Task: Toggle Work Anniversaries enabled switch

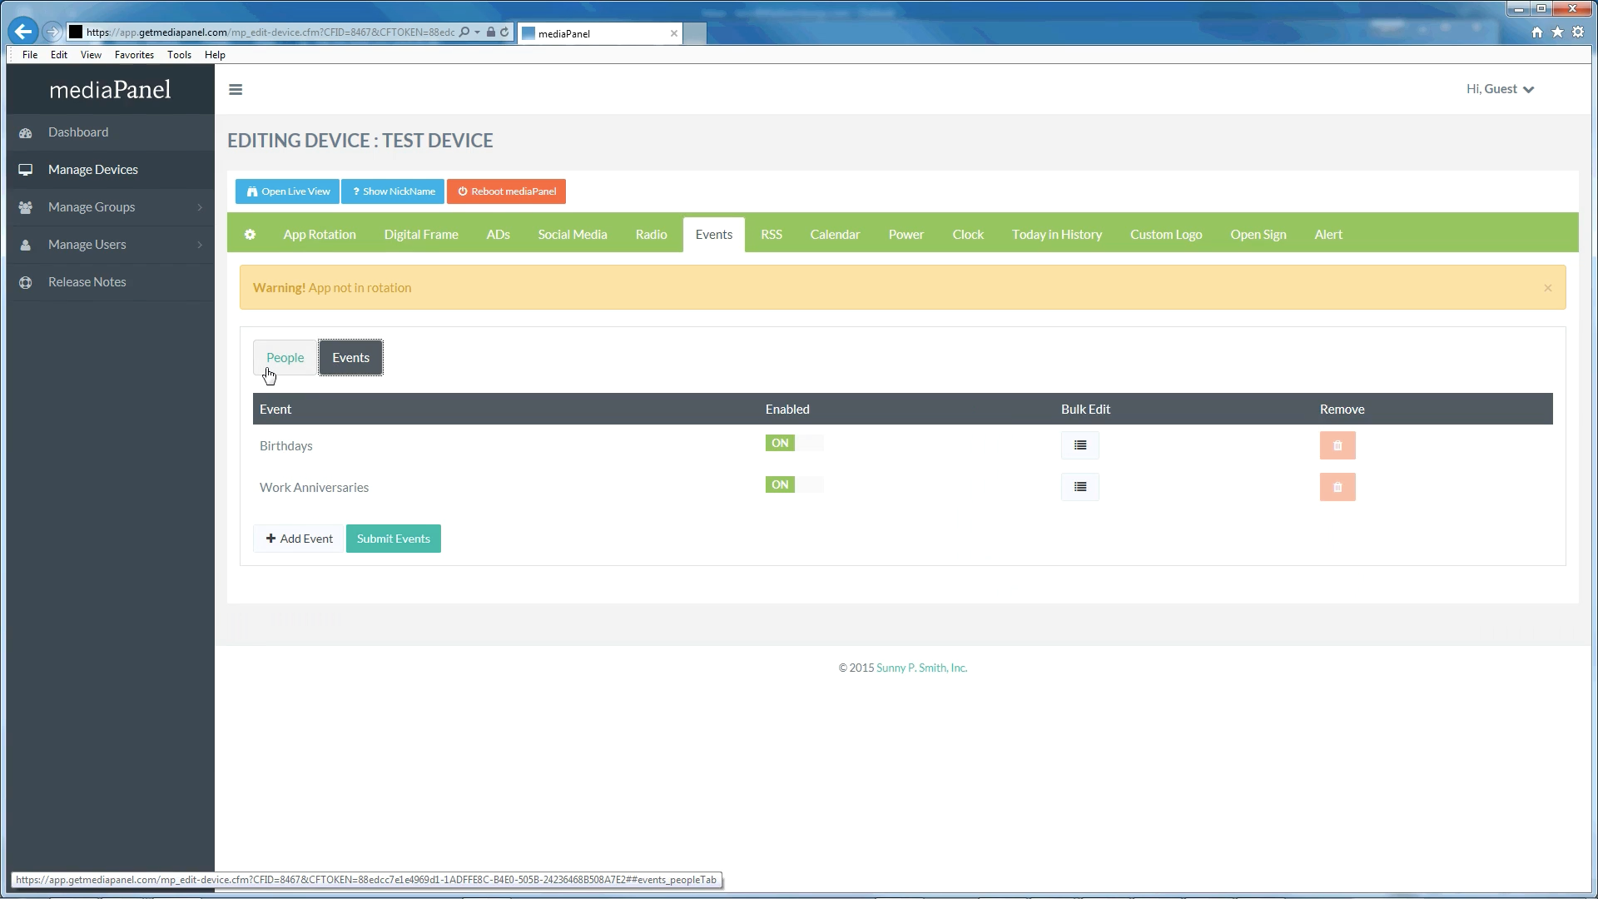Action: (794, 484)
